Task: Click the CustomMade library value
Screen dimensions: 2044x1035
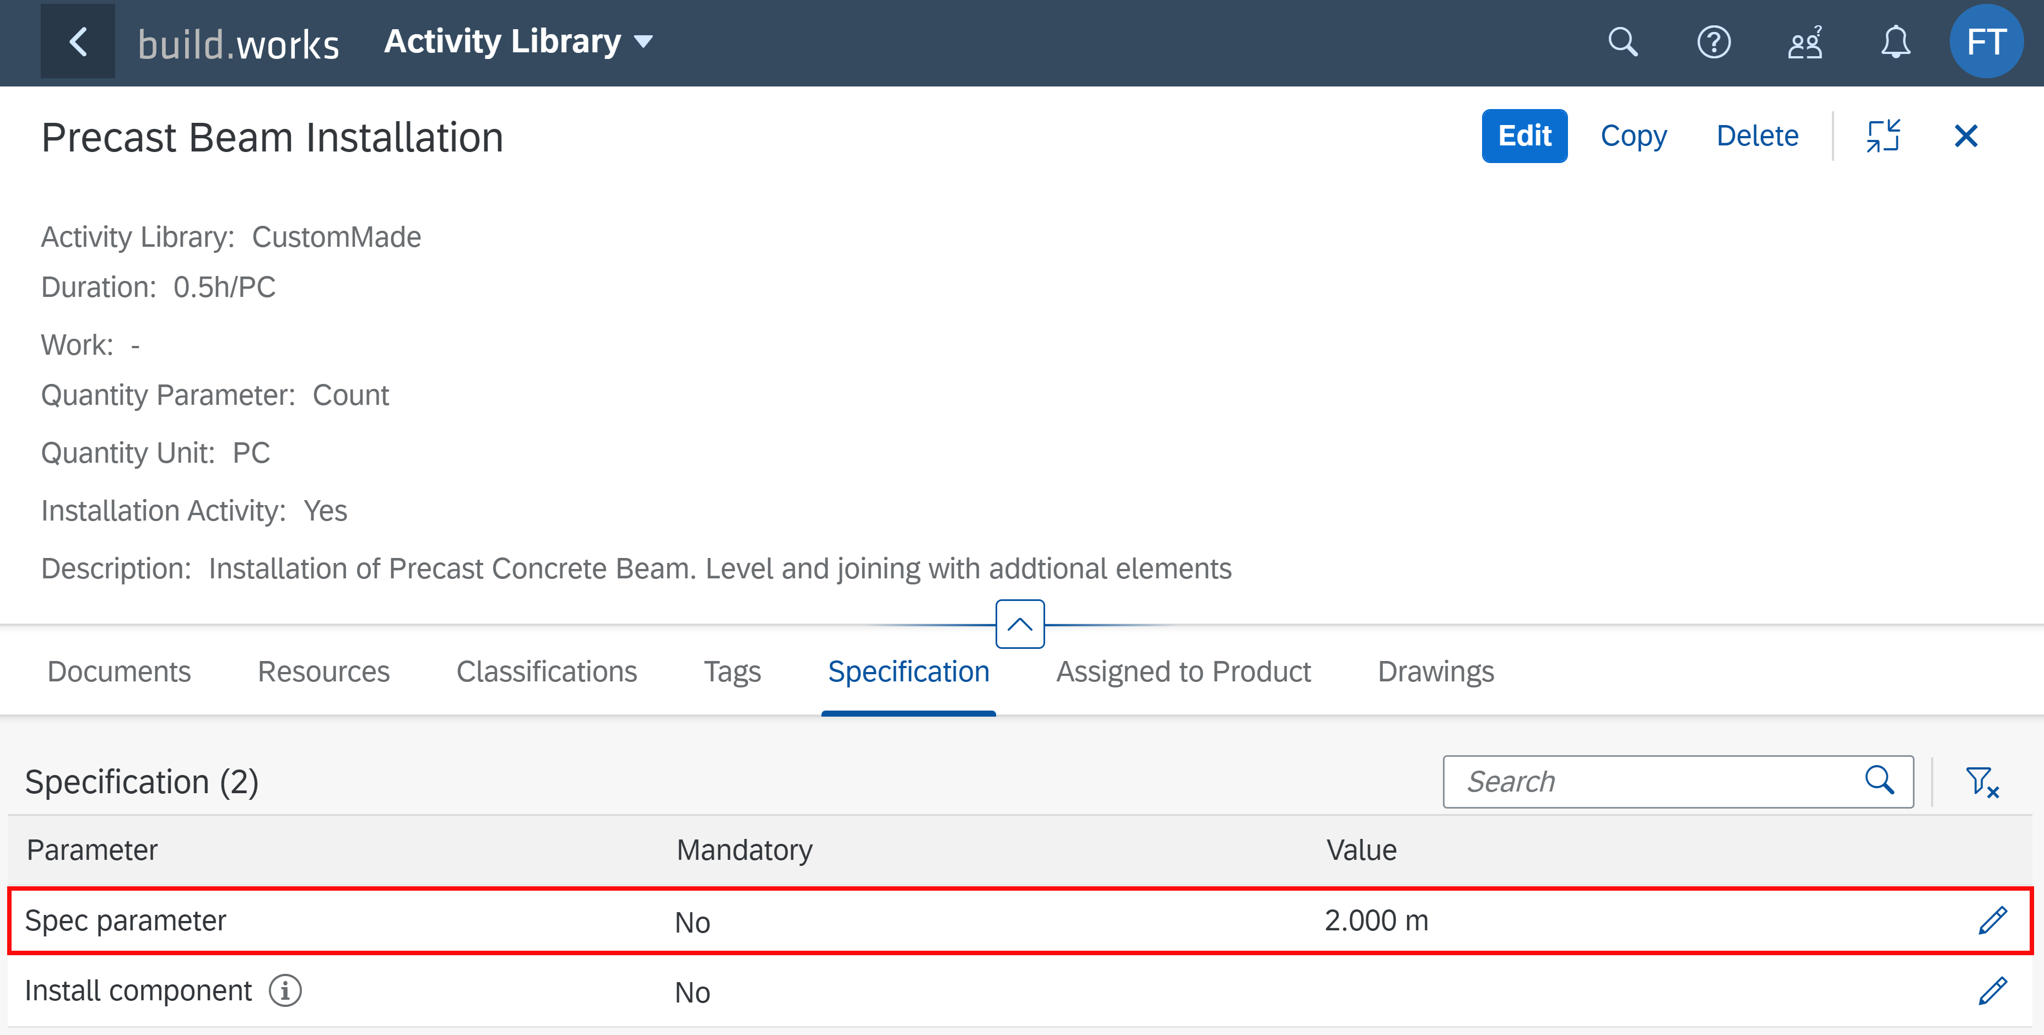Action: [337, 237]
